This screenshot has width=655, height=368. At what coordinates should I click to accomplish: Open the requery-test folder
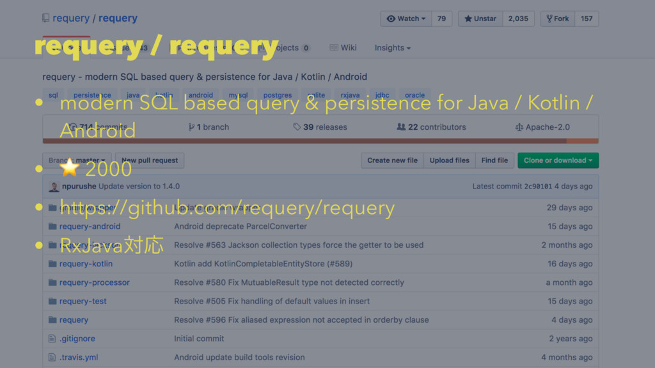tap(83, 302)
